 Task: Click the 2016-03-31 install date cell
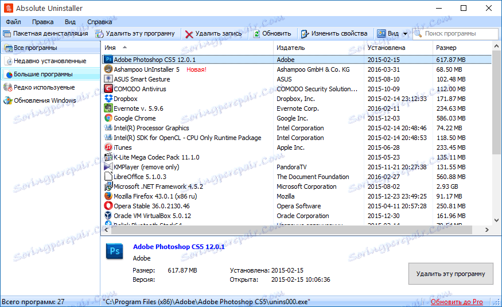(x=384, y=69)
